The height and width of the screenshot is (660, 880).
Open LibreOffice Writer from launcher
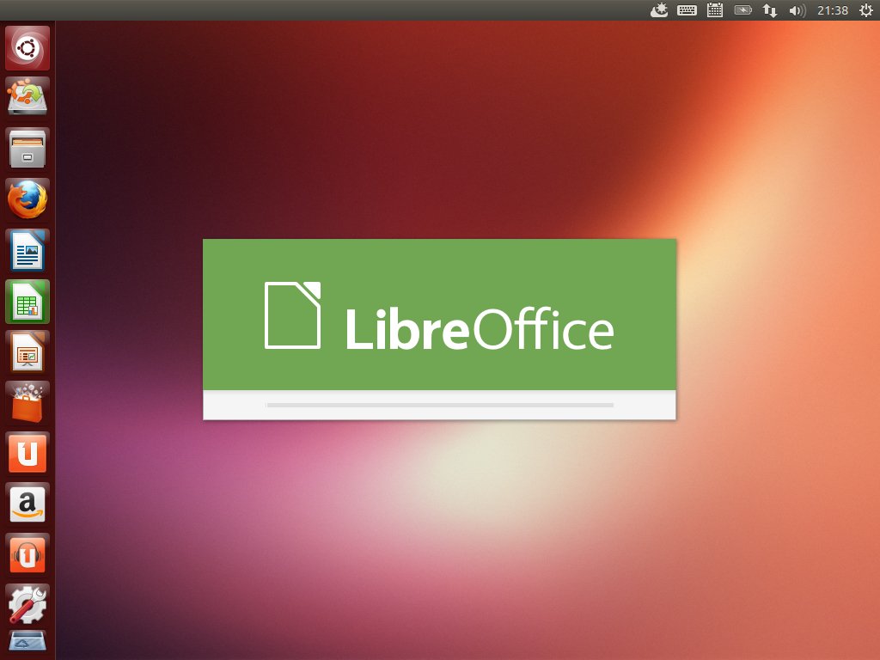pyautogui.click(x=27, y=250)
